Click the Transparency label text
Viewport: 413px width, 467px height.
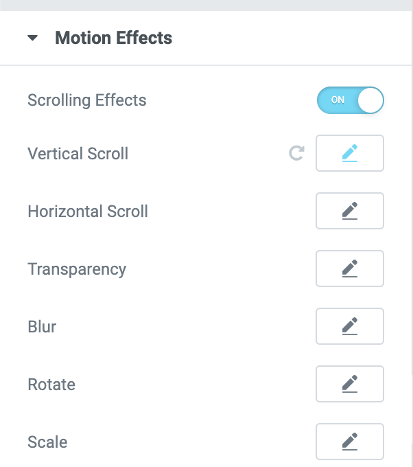coord(77,269)
